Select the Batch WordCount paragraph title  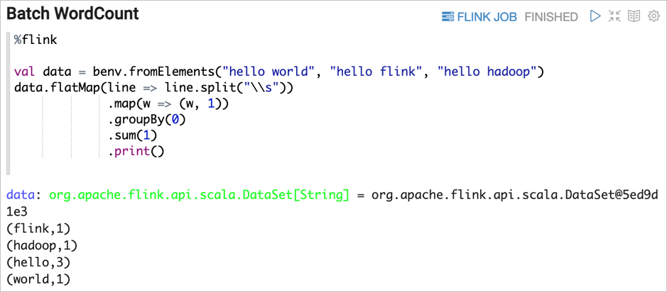[x=72, y=14]
